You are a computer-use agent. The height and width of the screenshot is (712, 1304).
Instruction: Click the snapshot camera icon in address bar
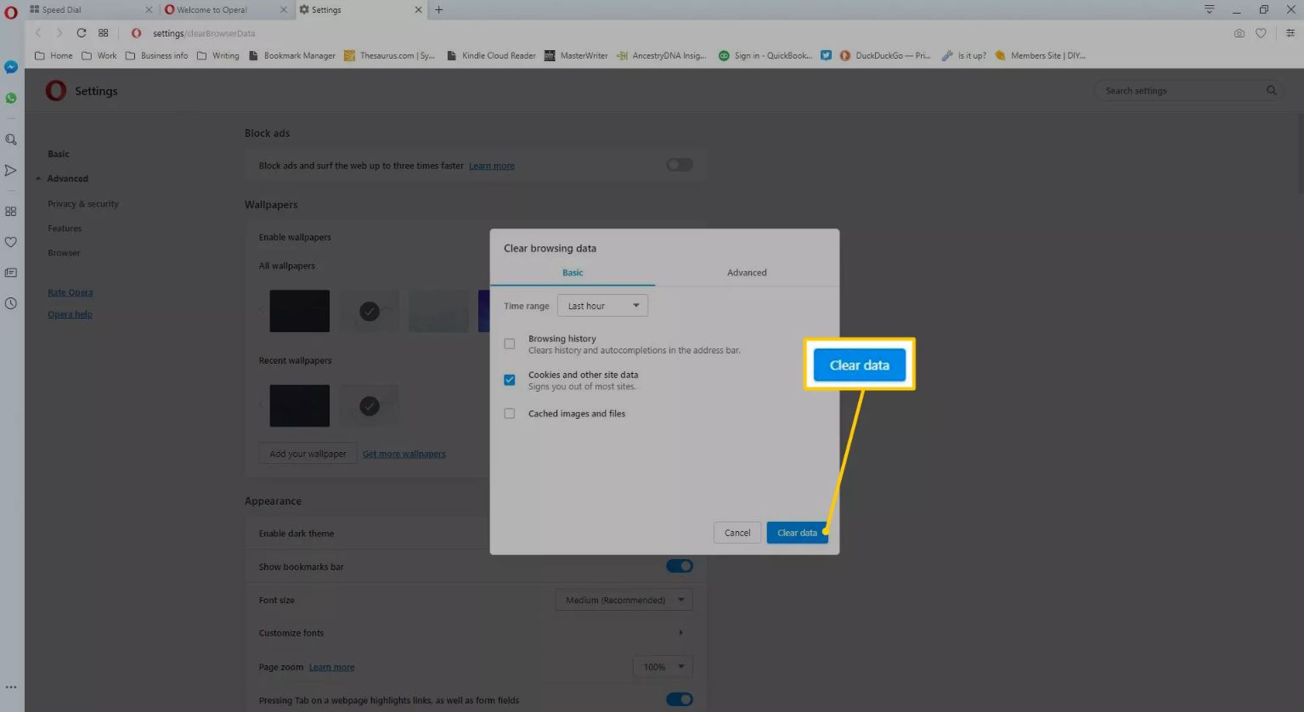coord(1239,33)
